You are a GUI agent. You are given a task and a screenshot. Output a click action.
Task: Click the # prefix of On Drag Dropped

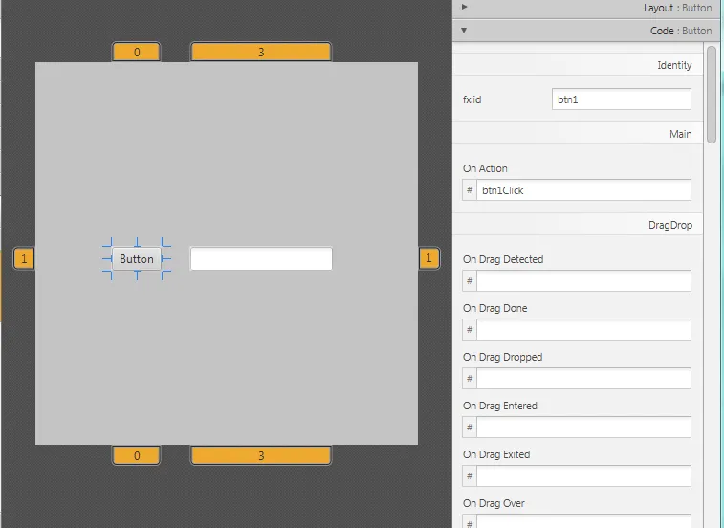pos(470,379)
